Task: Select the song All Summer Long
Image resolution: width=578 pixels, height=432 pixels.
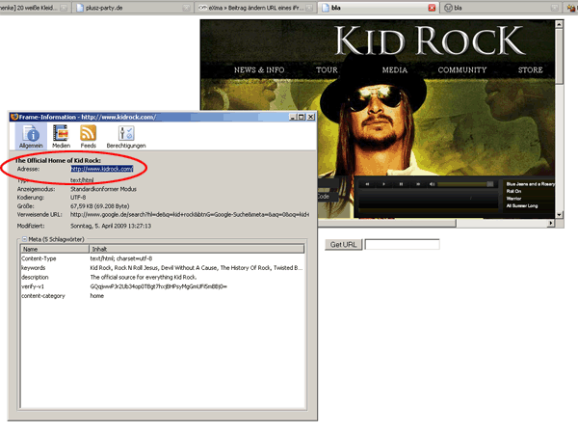Action: pos(522,205)
